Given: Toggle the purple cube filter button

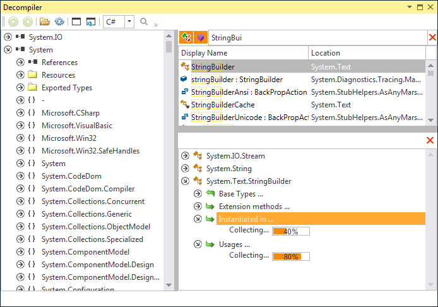Looking at the screenshot, I should point(200,38).
